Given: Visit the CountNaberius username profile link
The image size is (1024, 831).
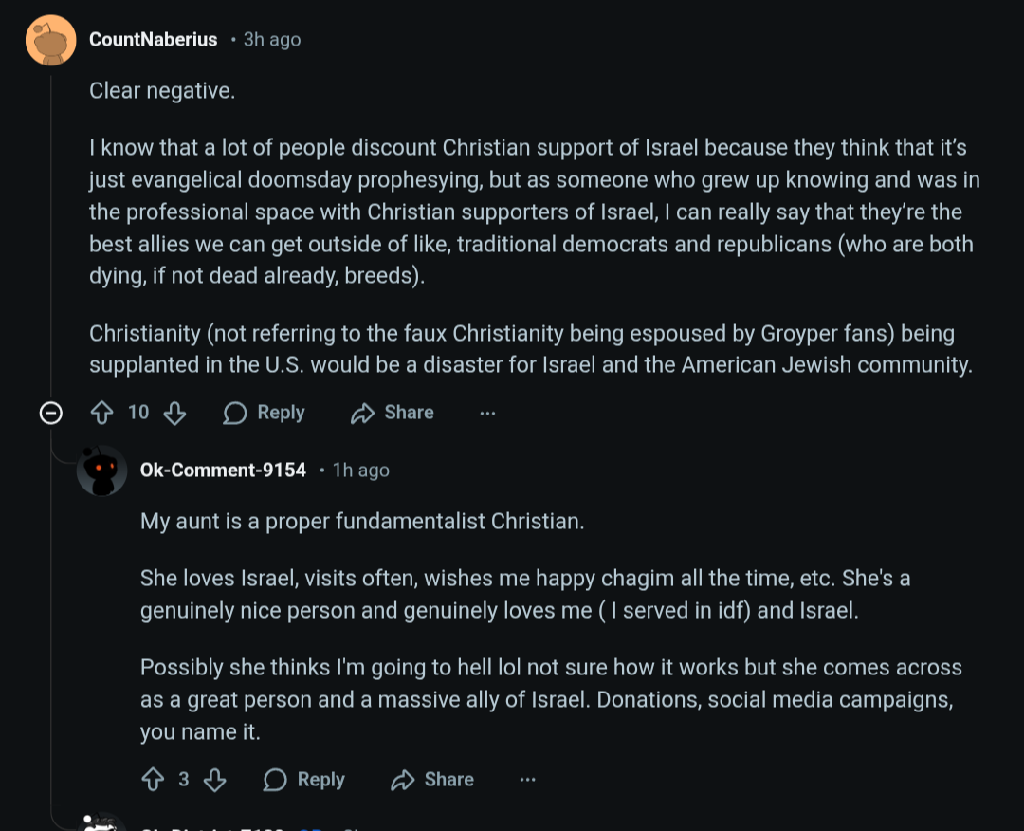Looking at the screenshot, I should tap(153, 40).
